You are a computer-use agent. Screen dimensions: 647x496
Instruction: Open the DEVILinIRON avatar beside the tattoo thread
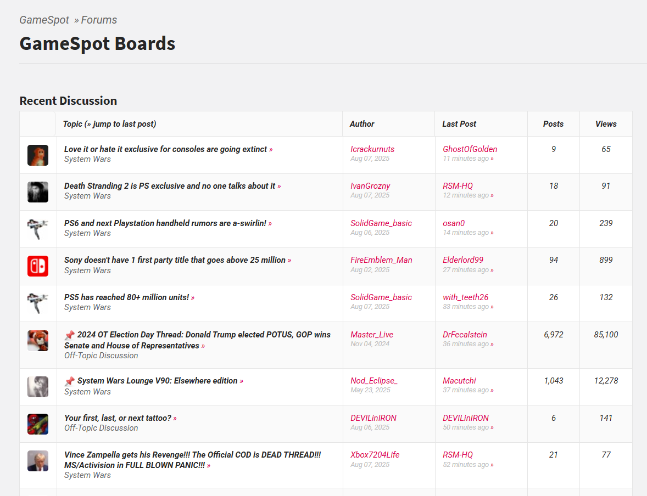coord(38,424)
